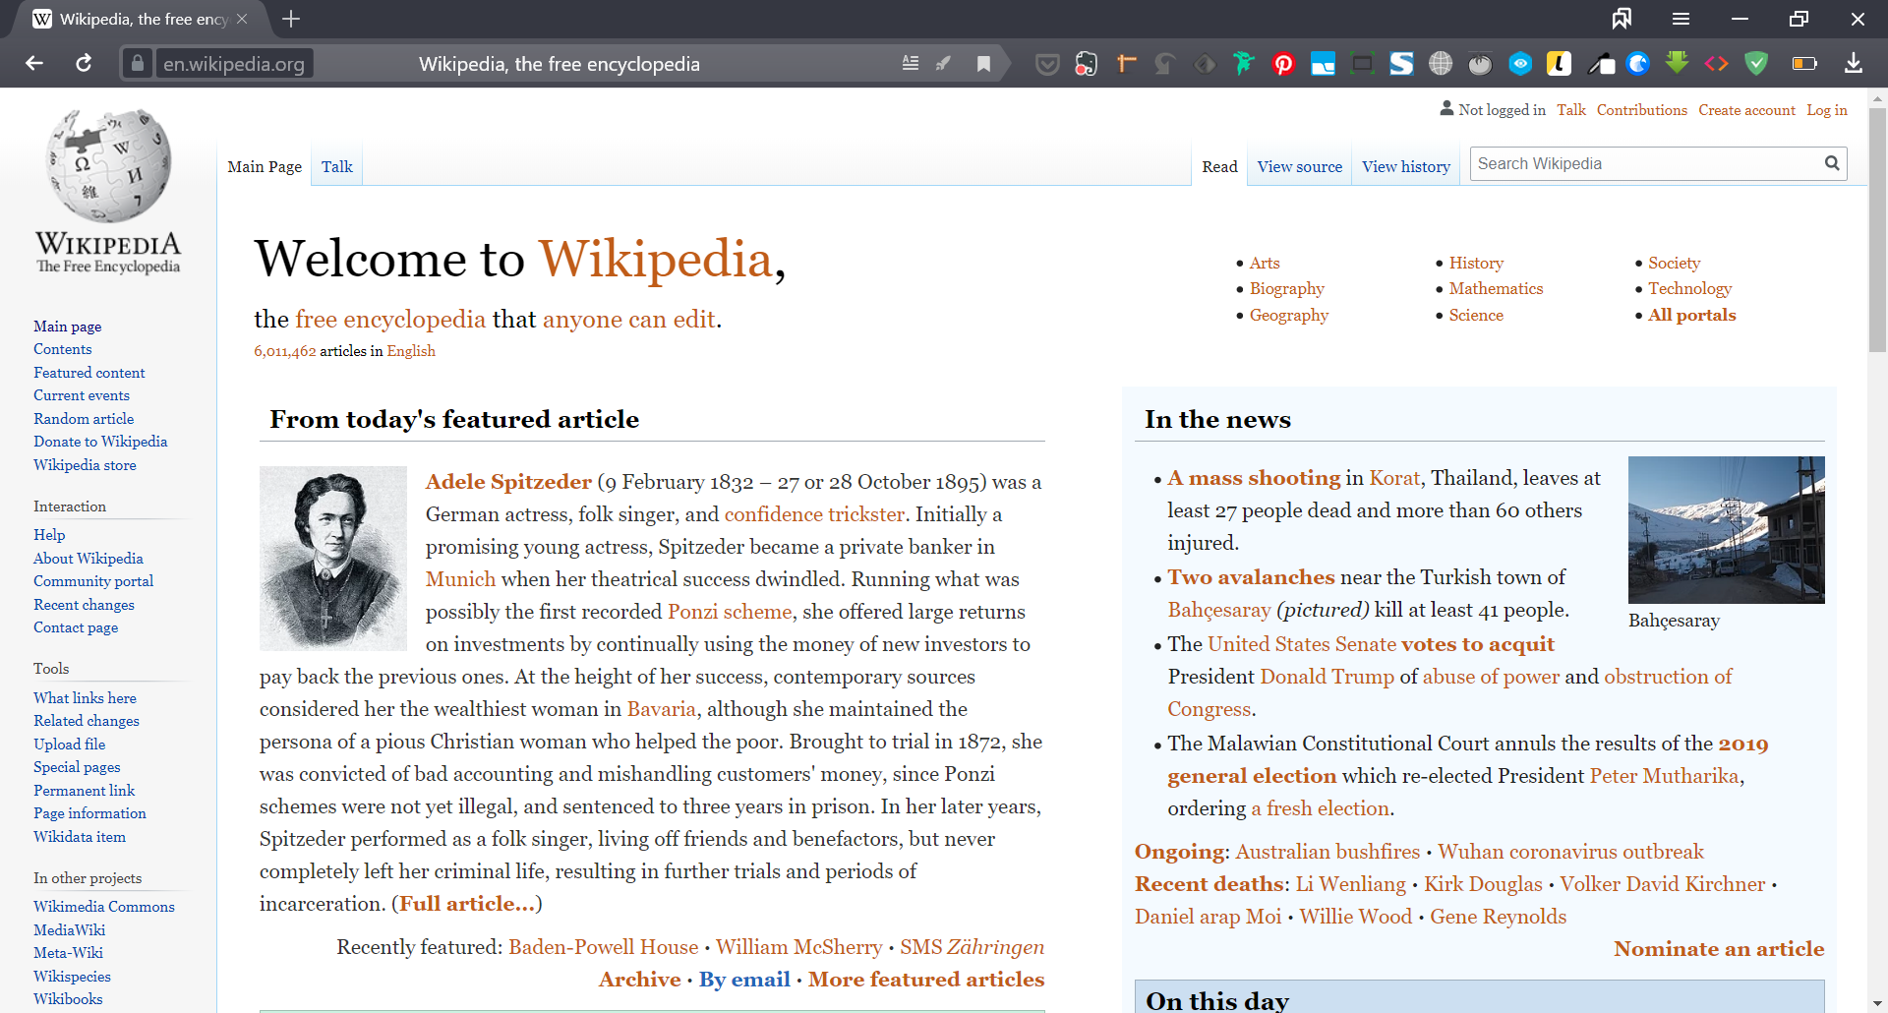This screenshot has height=1013, width=1888.
Task: Click the Log in link
Action: click(x=1826, y=110)
